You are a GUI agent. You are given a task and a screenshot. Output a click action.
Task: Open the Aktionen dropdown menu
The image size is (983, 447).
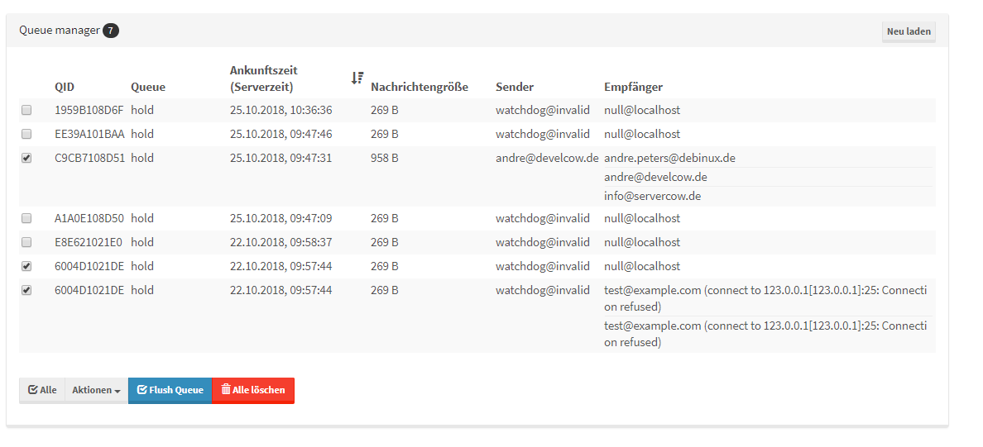[x=97, y=390]
